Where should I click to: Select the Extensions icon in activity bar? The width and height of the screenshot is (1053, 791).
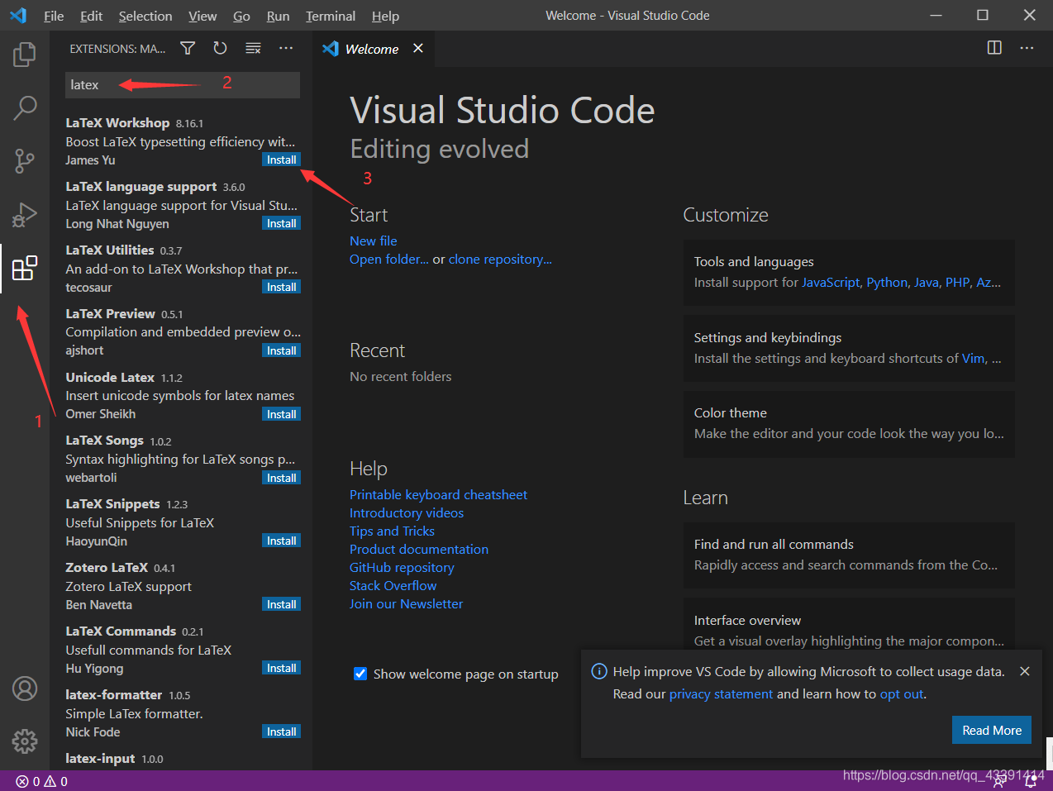coord(25,268)
